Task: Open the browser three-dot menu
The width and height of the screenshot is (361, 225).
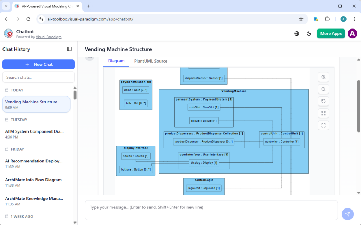Action: (354, 19)
